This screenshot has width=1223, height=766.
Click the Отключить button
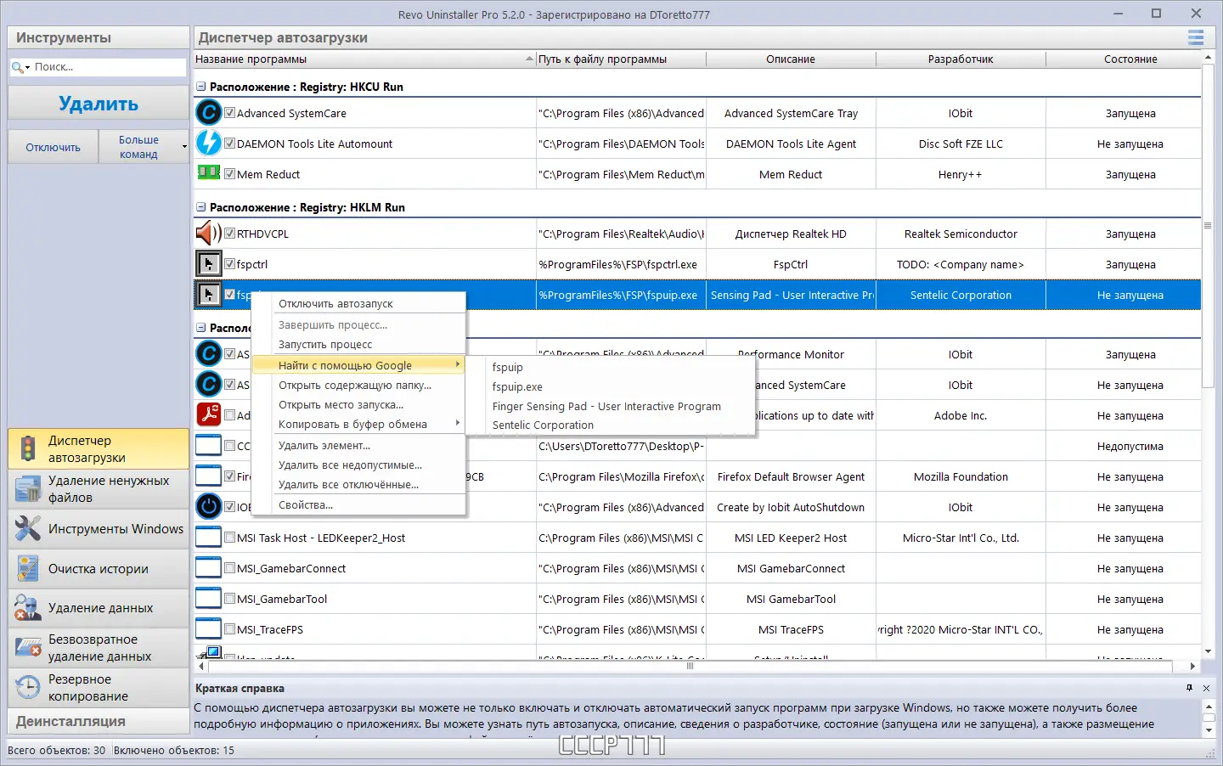[52, 146]
